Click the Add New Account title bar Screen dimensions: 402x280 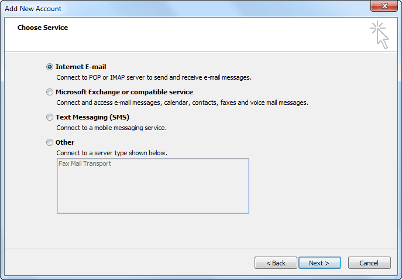(x=176, y=9)
